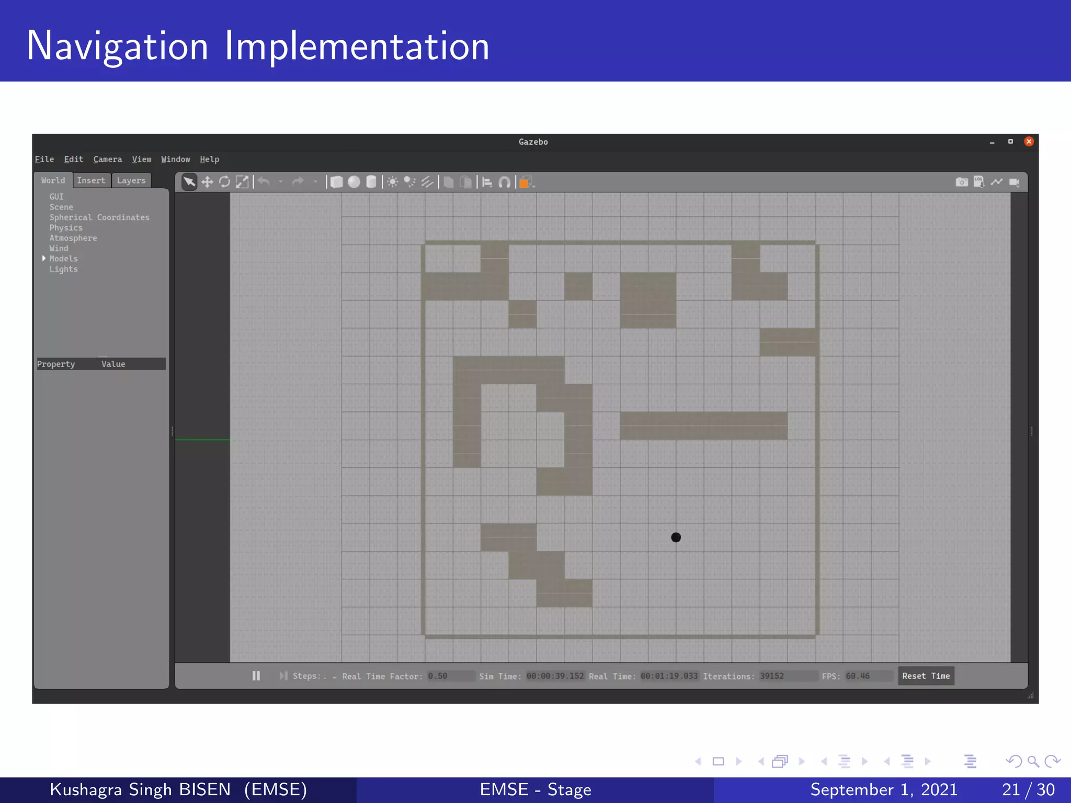
Task: Select the arrow selection mode tool
Action: [x=189, y=182]
